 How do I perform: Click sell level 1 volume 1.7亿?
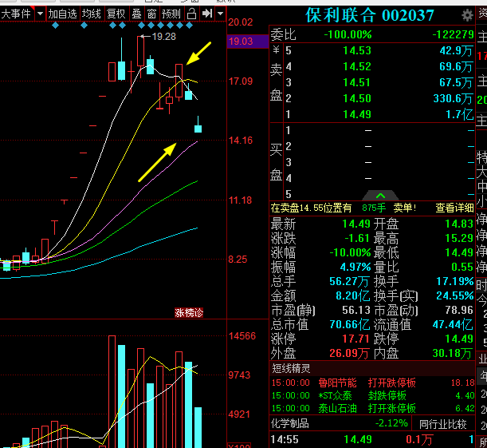459,114
